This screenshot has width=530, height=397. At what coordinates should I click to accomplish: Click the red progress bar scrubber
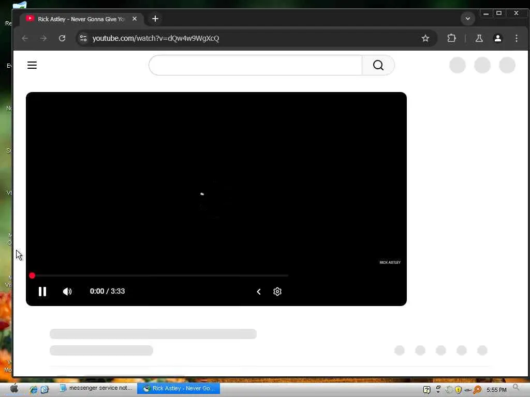tap(32, 276)
